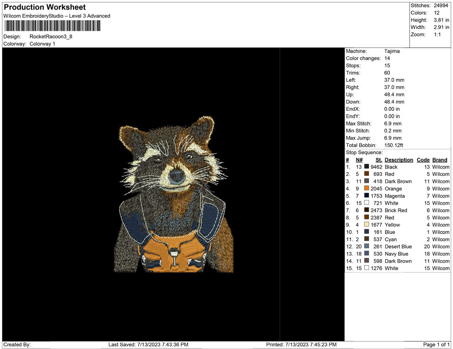Screen dimensions: 453x349
Task: Click the Code column header
Action: (x=423, y=160)
